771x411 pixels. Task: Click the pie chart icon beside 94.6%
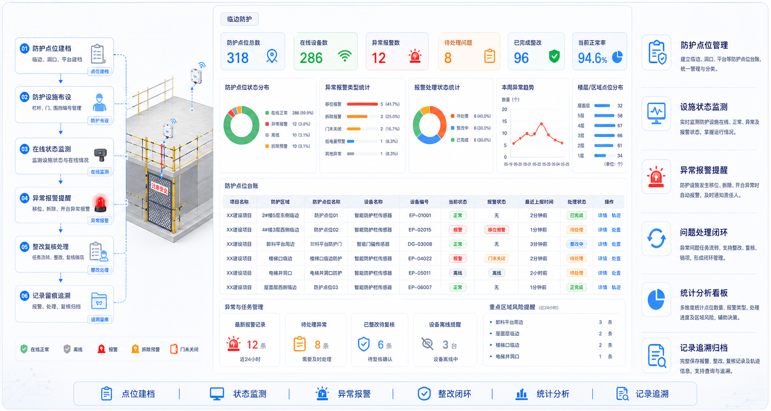618,57
